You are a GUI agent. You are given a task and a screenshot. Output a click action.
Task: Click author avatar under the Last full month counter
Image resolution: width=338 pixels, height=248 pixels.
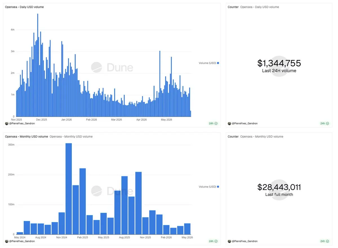pyautogui.click(x=229, y=241)
